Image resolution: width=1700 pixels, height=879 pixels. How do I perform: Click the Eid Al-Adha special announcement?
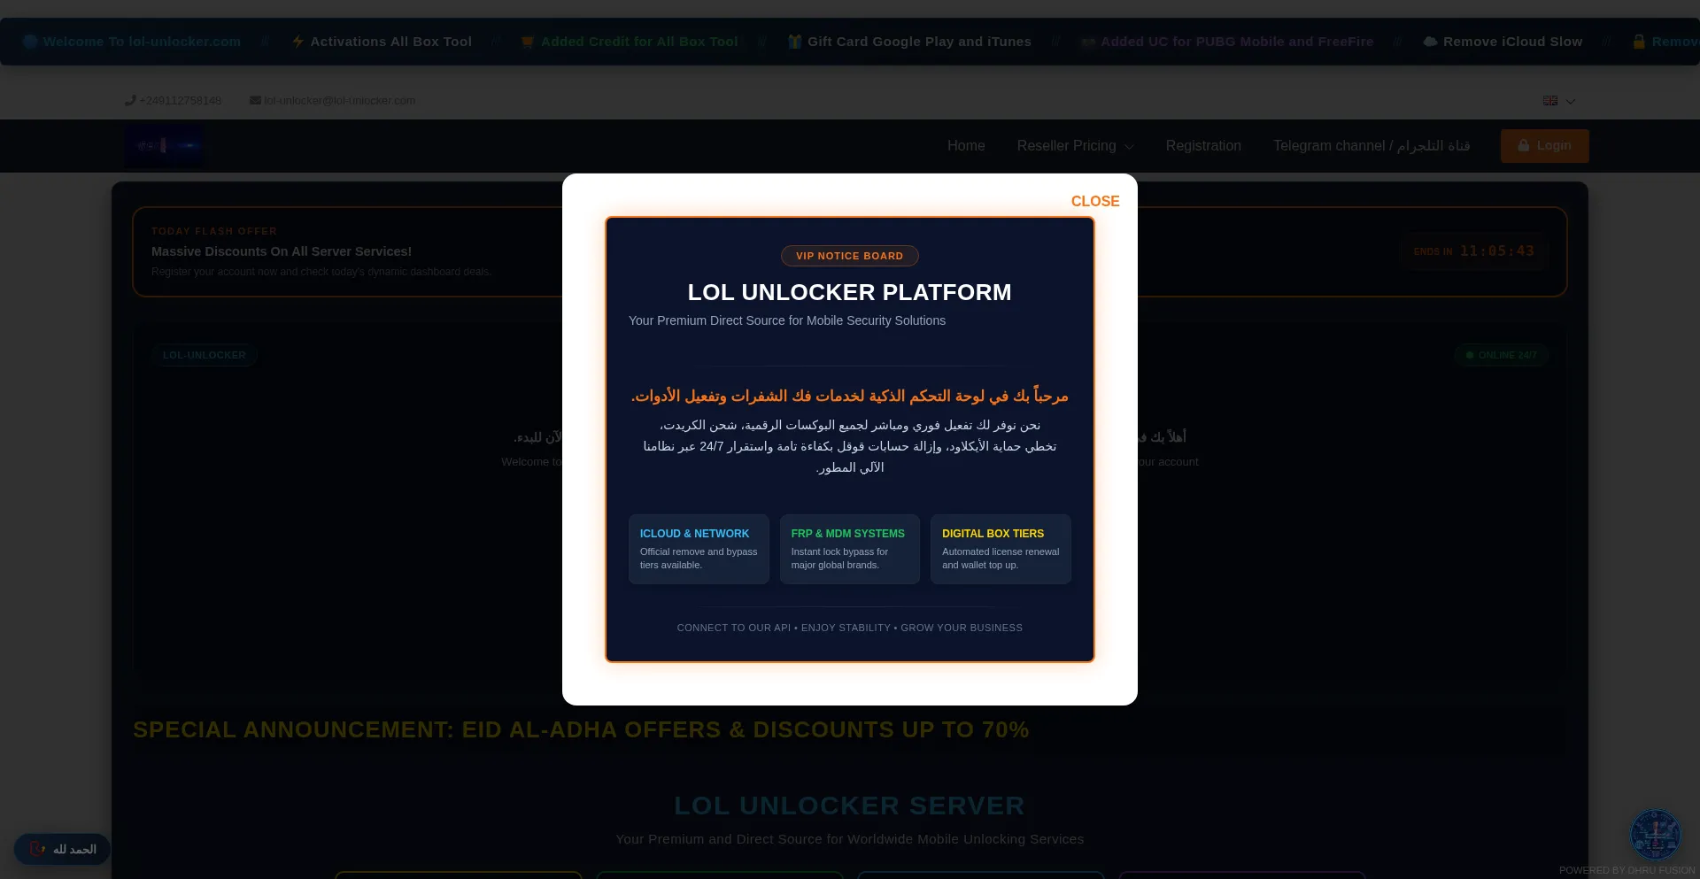581,729
